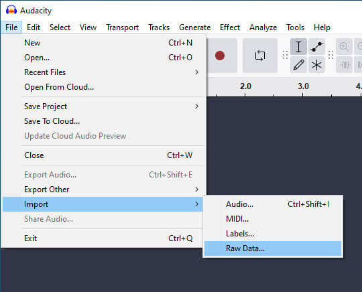Click the 3.0 mark on the timeline ruler

tap(303, 86)
